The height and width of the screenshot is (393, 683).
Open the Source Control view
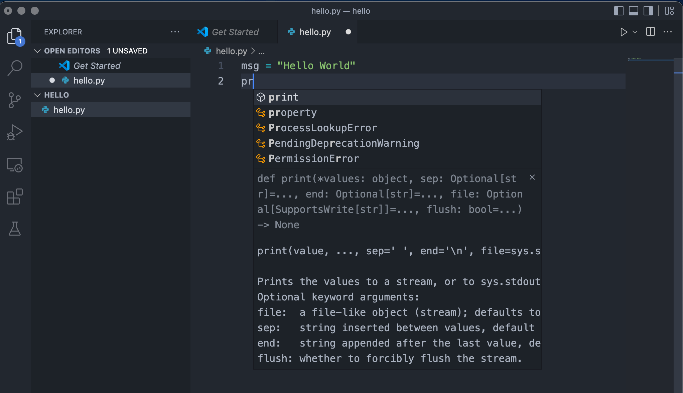pyautogui.click(x=15, y=100)
